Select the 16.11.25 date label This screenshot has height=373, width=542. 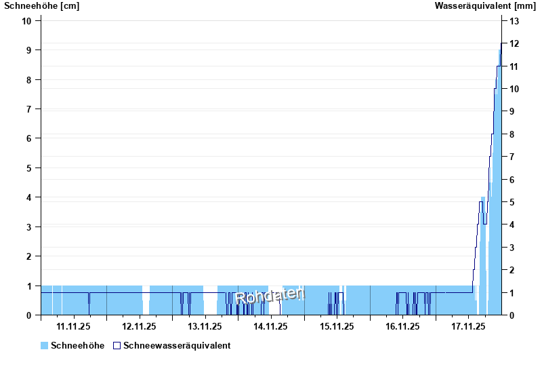pos(402,327)
